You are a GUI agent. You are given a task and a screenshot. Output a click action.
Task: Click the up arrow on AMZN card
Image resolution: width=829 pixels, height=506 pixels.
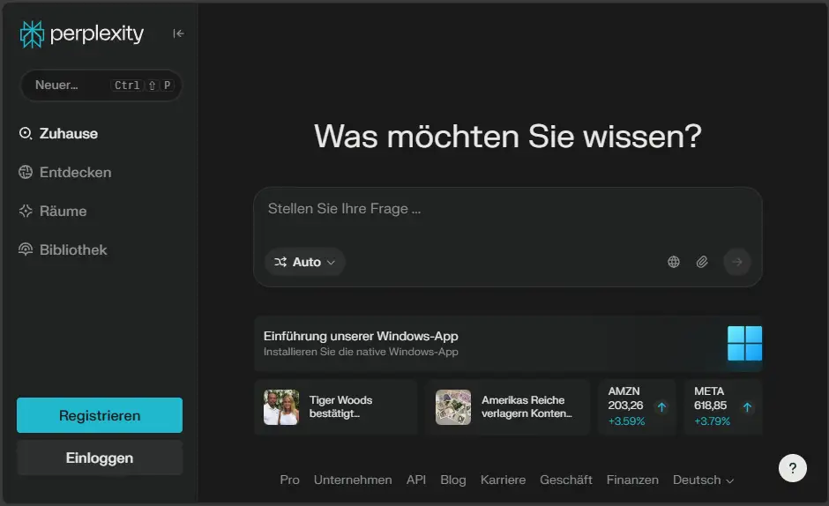tap(661, 407)
